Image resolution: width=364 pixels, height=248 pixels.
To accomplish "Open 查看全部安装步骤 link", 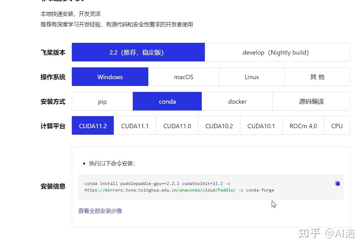I will (x=100, y=211).
